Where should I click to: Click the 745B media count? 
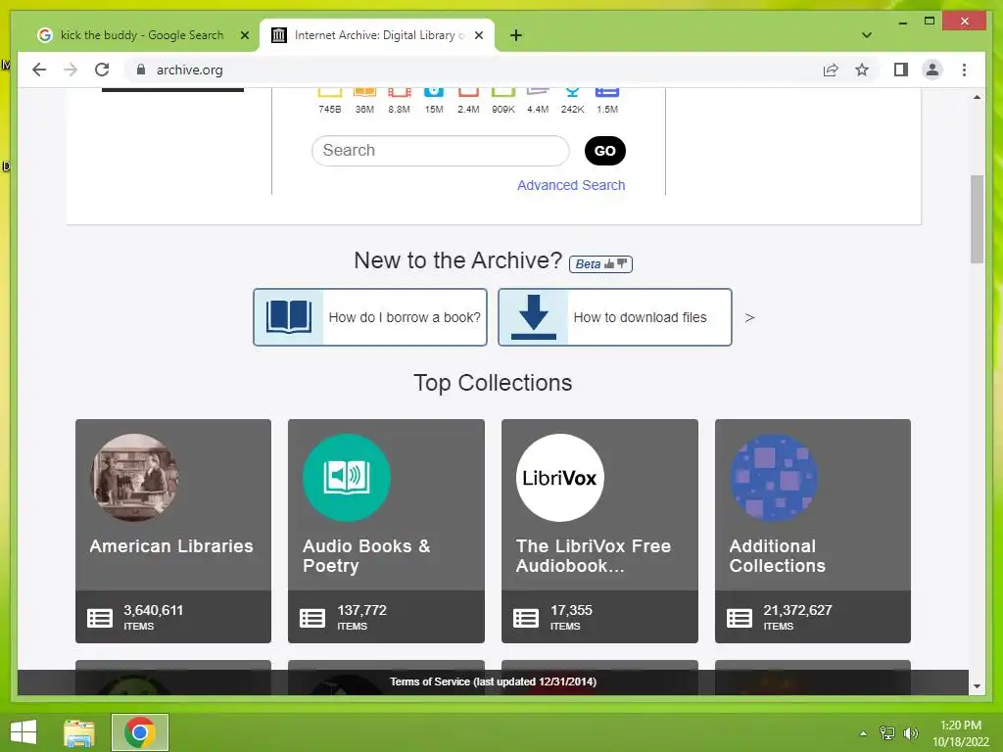pyautogui.click(x=329, y=110)
